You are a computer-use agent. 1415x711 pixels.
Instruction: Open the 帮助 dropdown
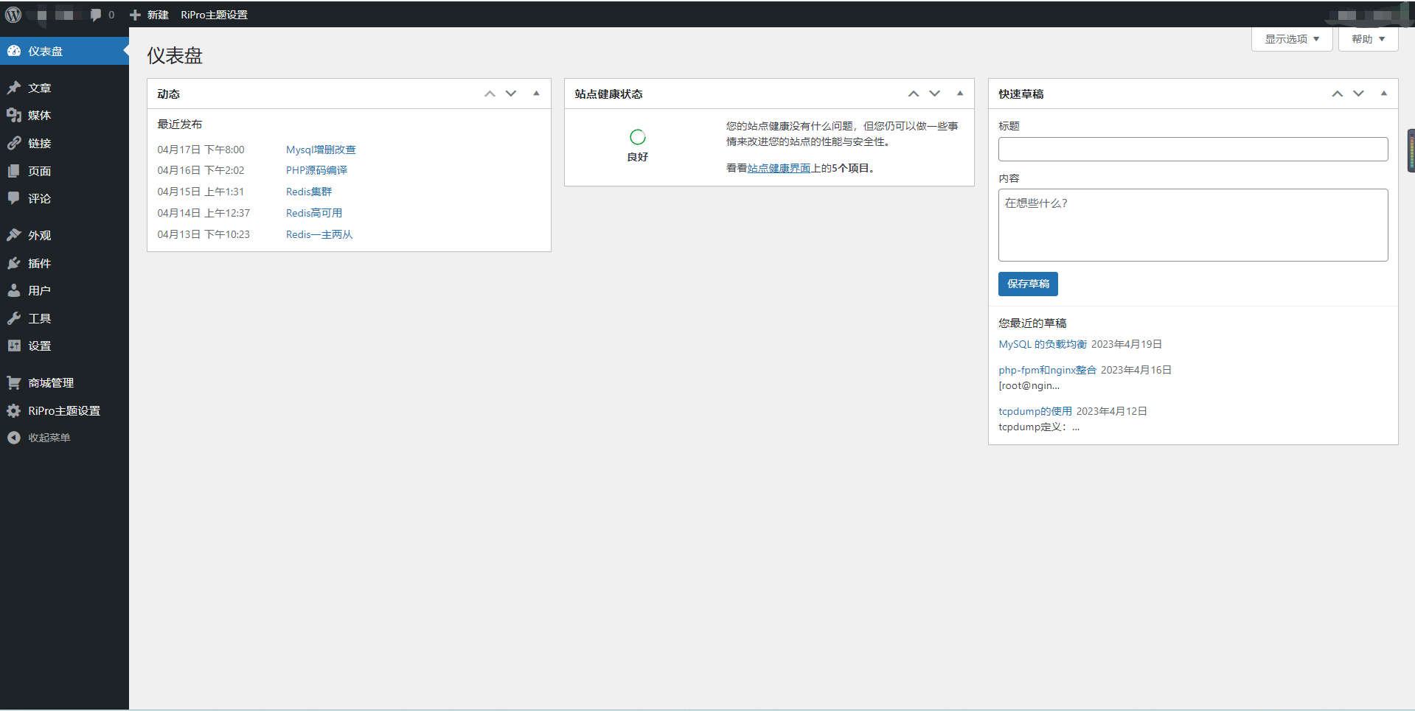coord(1369,39)
